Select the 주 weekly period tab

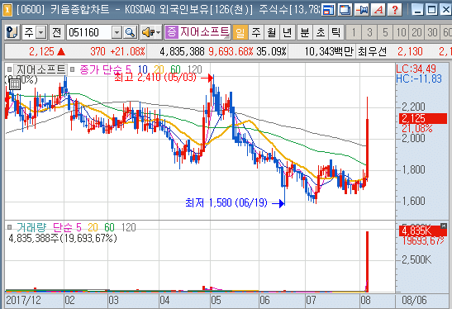point(256,32)
